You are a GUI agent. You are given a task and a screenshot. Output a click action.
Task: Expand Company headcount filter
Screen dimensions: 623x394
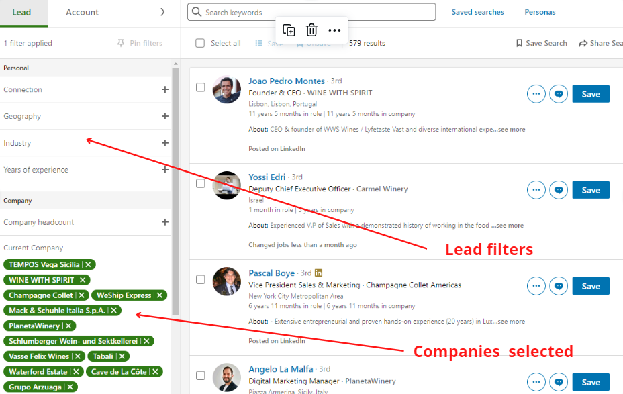pos(164,222)
